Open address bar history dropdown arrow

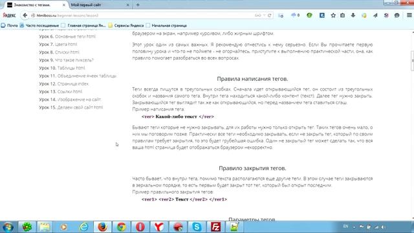pos(264,16)
